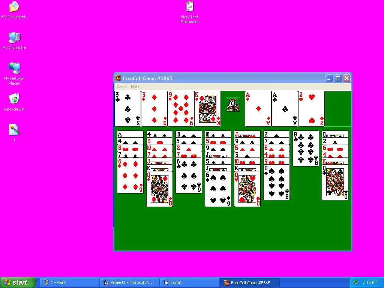Select the 8 of spades column card
This screenshot has height=288, width=384.
pyautogui.click(x=276, y=182)
